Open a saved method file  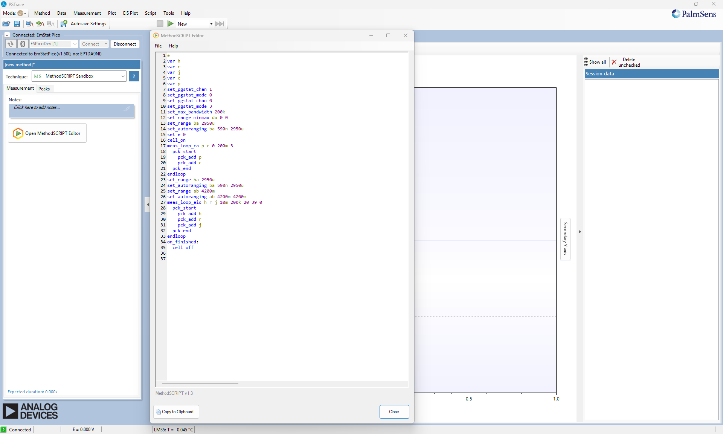point(6,24)
